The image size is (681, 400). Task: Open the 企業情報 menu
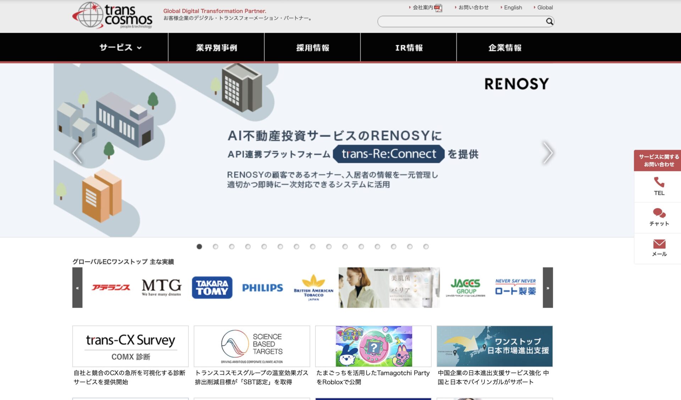[x=505, y=47]
